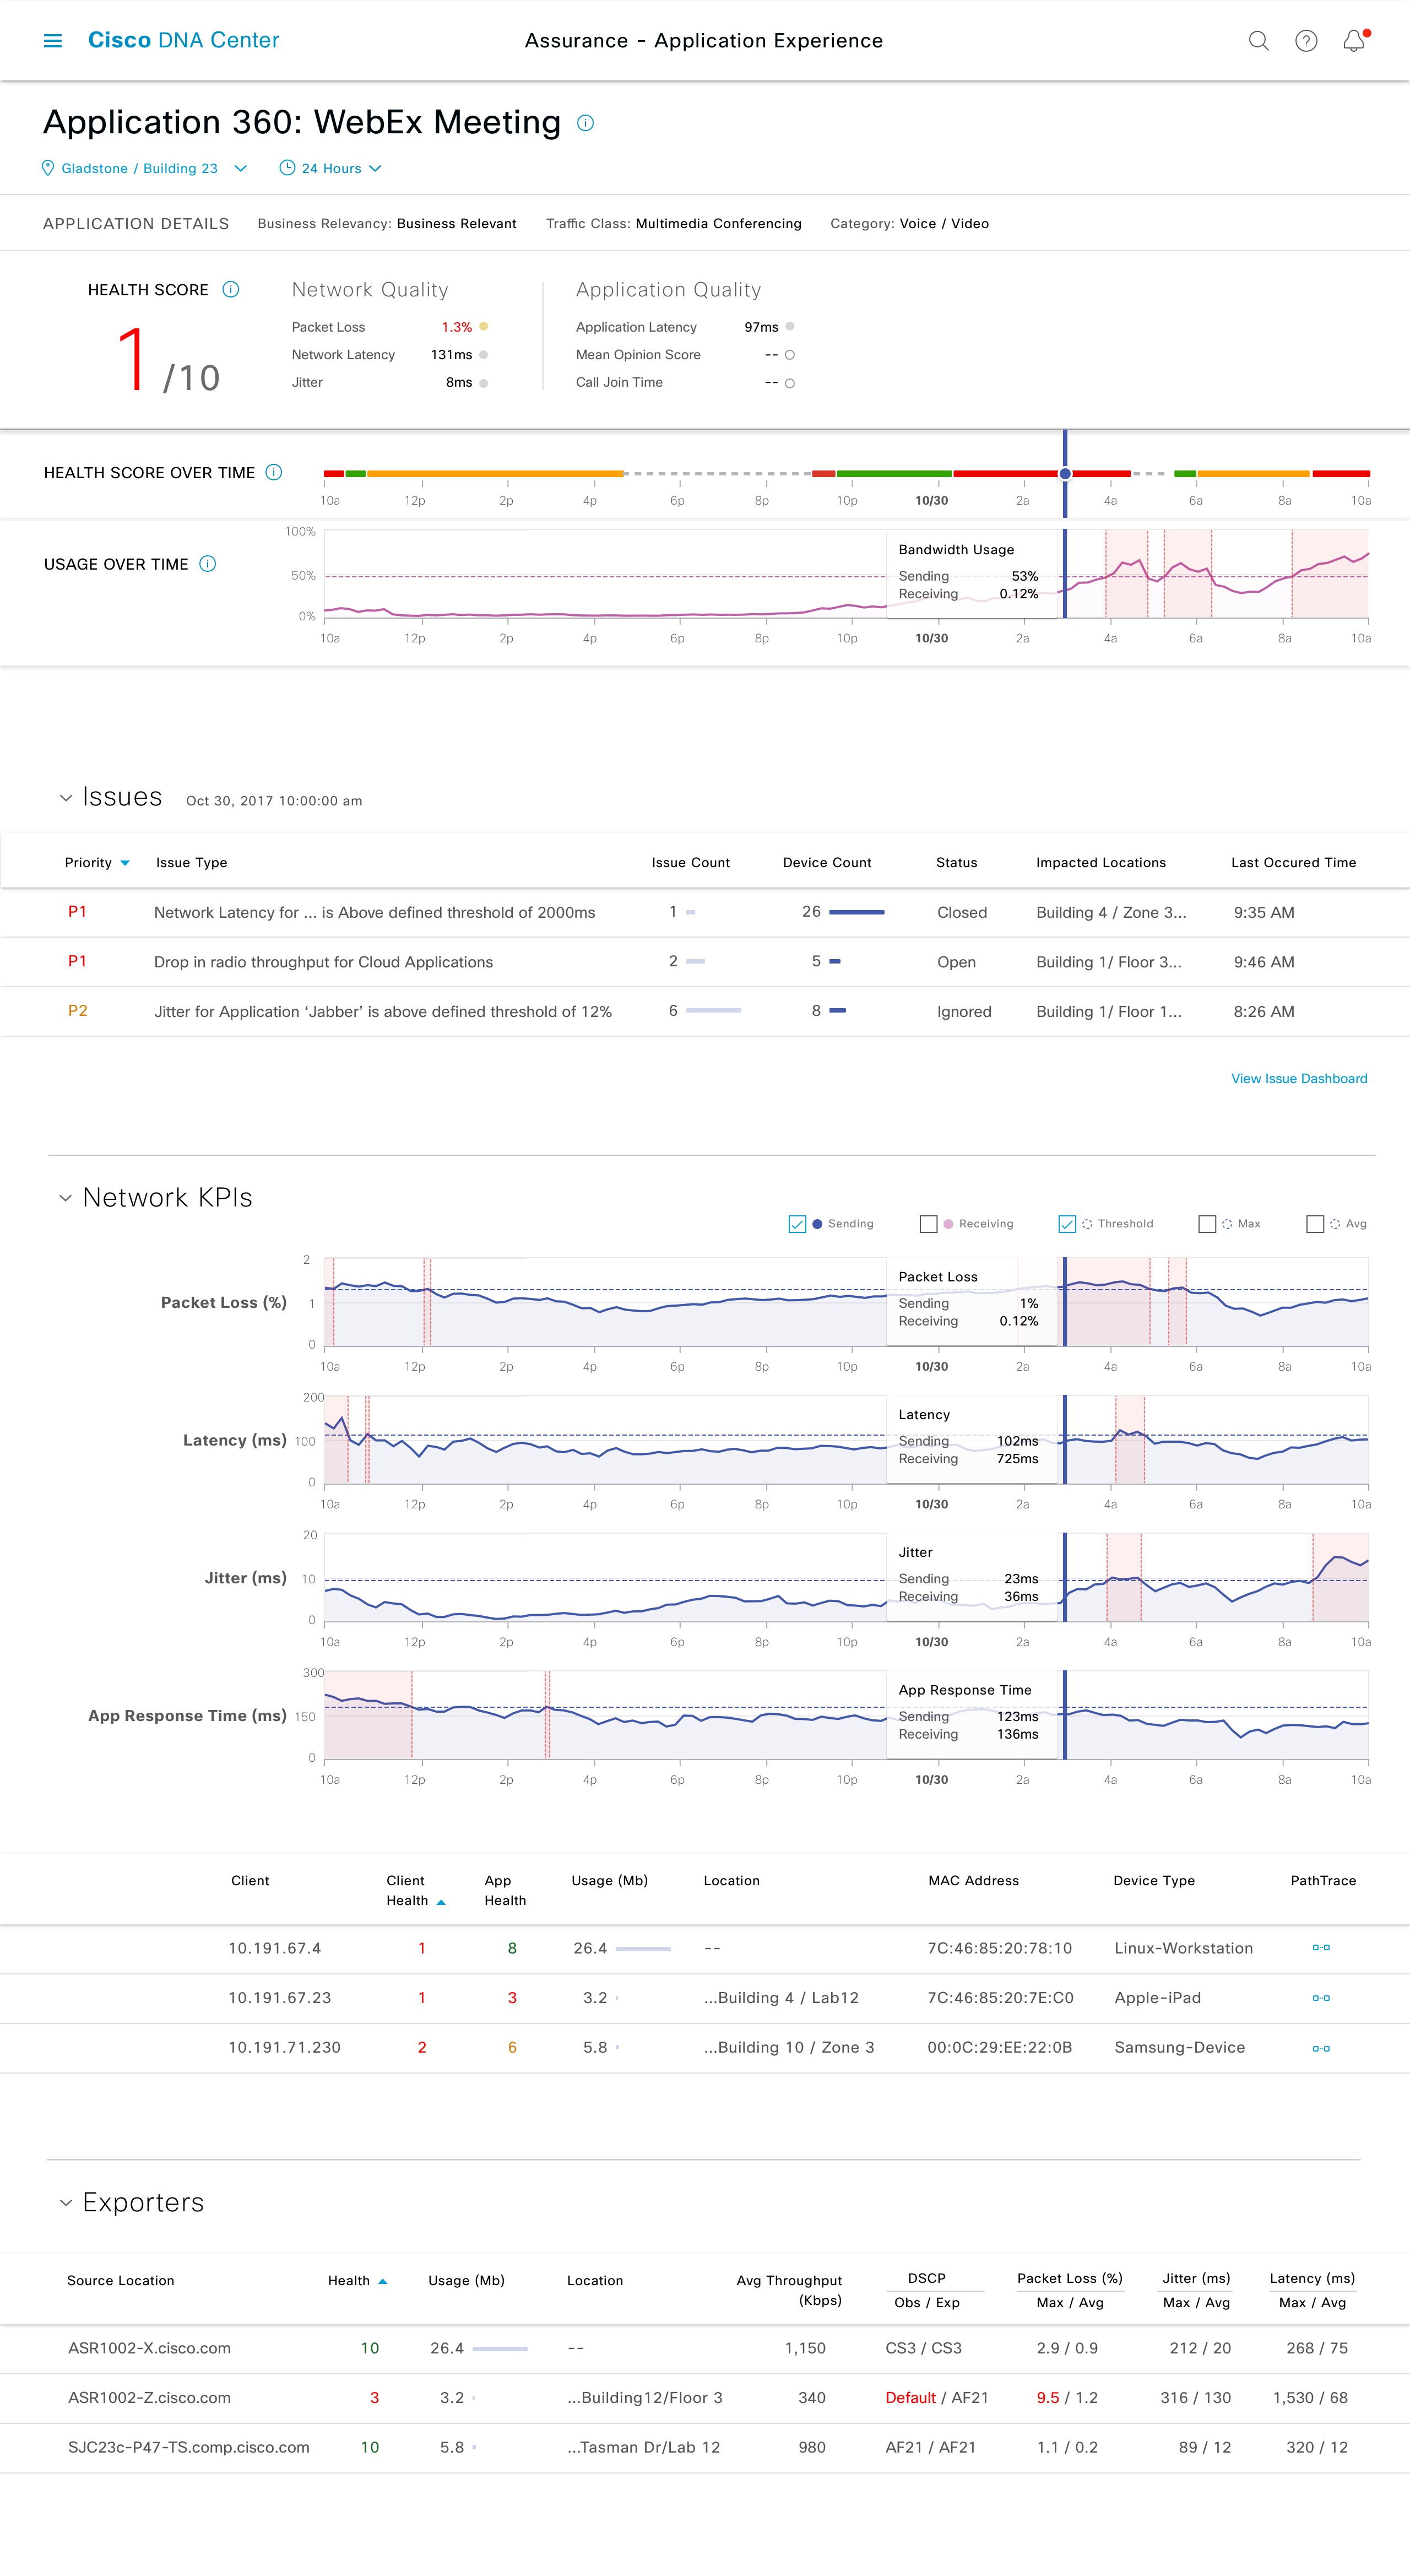This screenshot has width=1410, height=2576.
Task: Click the Health Score Over Time info icon
Action: click(274, 472)
